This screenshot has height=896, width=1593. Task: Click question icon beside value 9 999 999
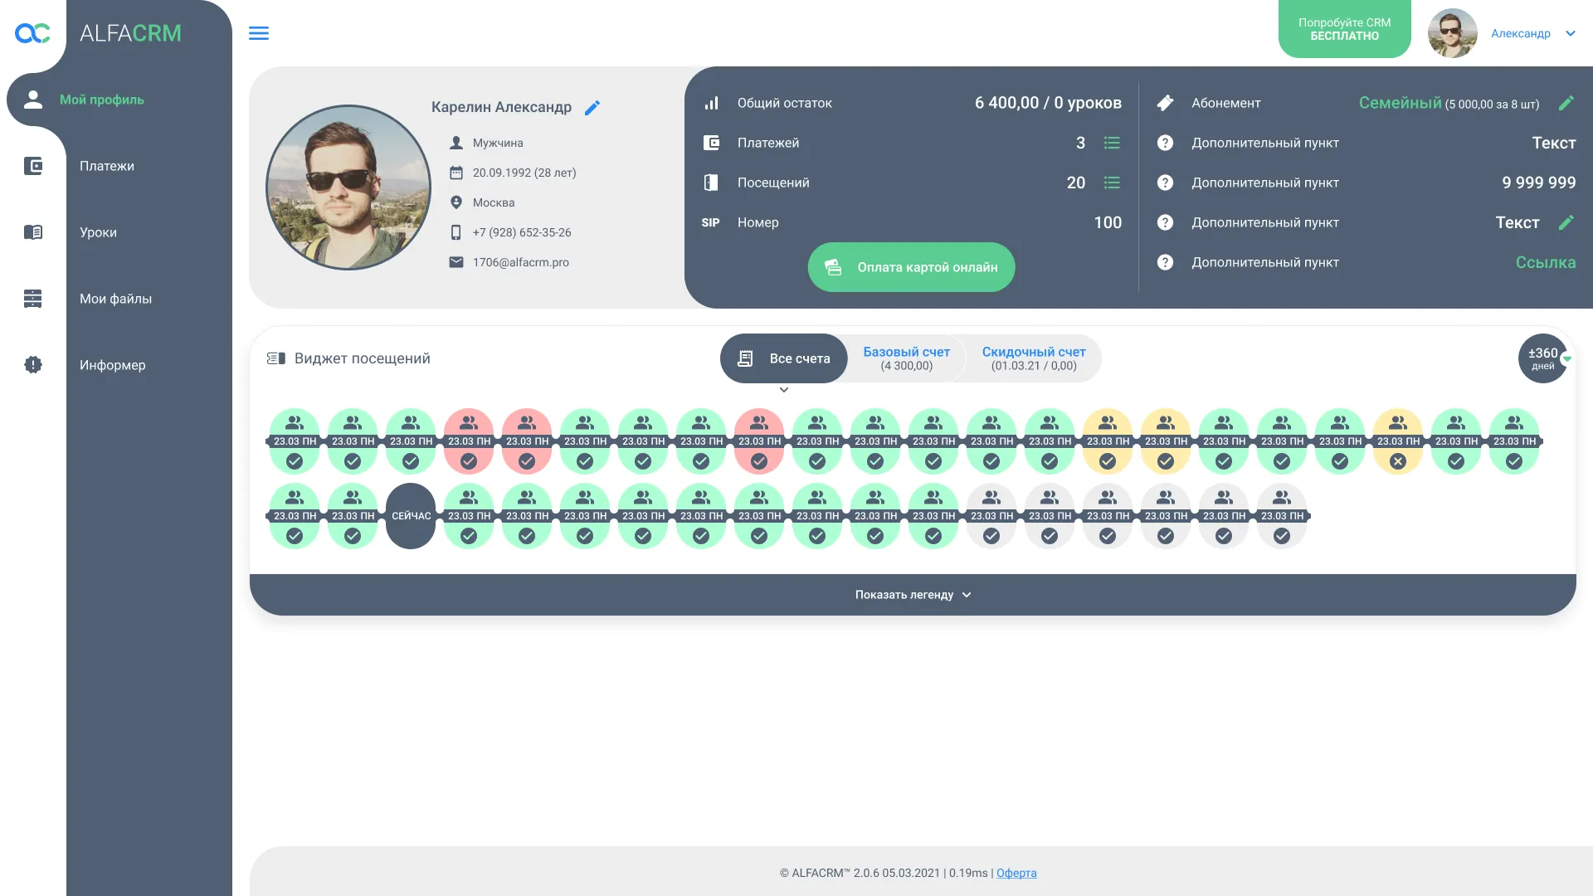(x=1165, y=183)
